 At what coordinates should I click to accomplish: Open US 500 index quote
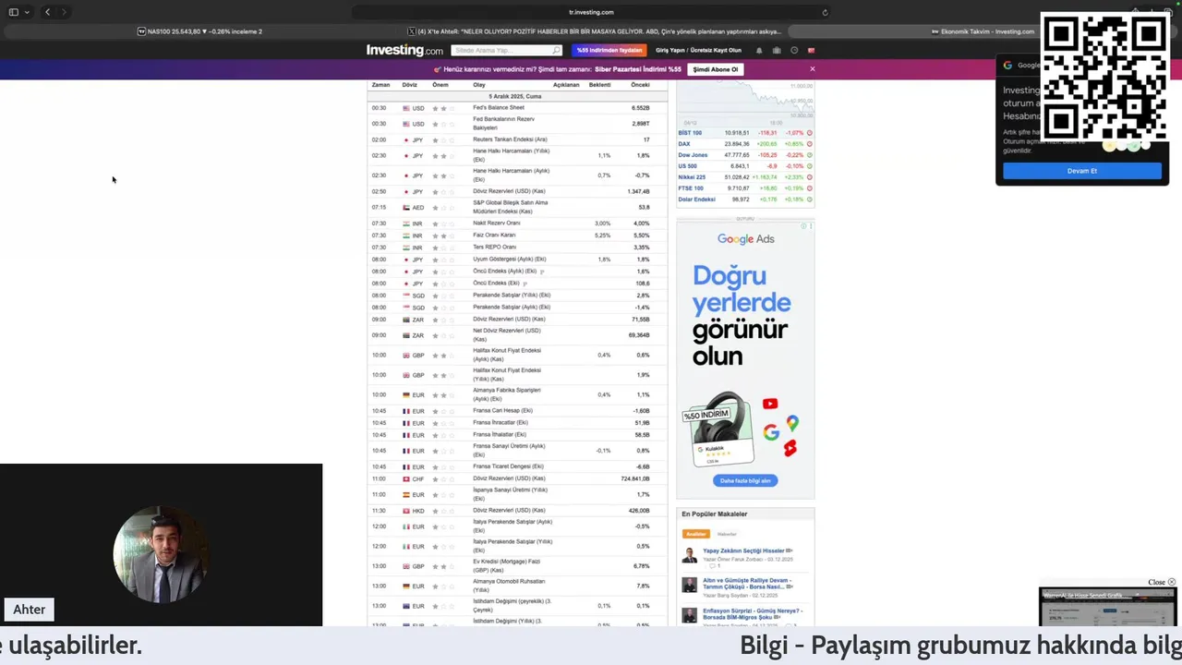click(688, 166)
